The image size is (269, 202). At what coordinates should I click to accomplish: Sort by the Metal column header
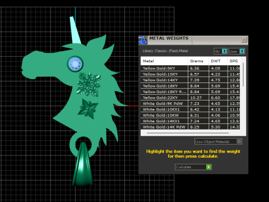pos(164,61)
